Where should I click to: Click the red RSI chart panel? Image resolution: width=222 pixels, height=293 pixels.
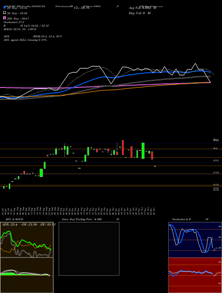click(195, 275)
